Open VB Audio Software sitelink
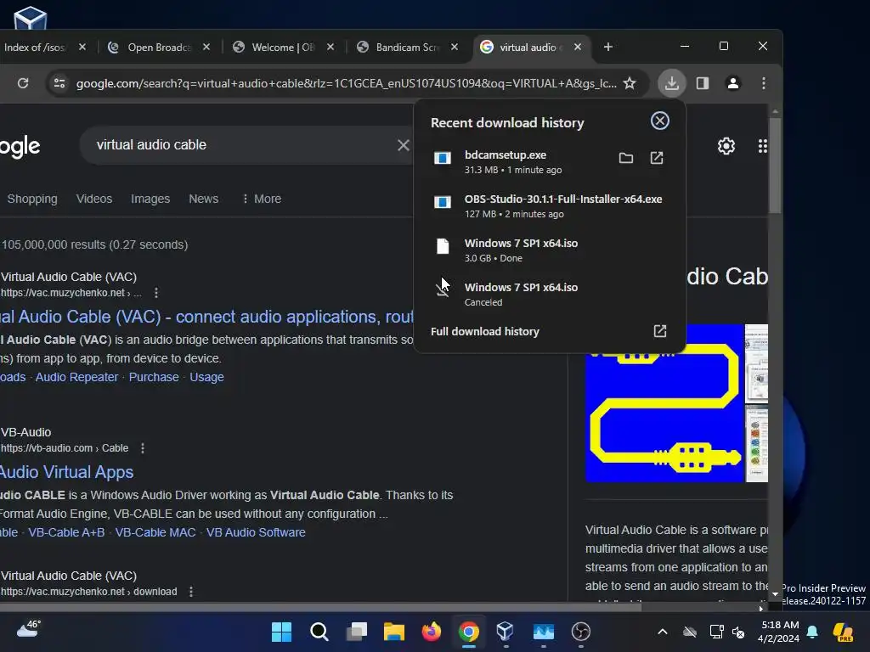This screenshot has height=652, width=870. pos(256,532)
